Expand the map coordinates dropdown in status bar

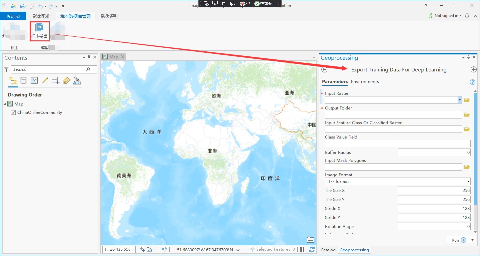point(238,249)
